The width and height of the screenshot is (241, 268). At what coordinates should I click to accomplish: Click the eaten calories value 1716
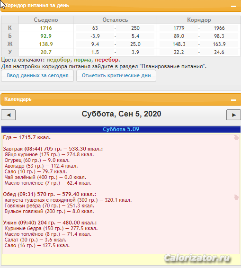(x=46, y=28)
